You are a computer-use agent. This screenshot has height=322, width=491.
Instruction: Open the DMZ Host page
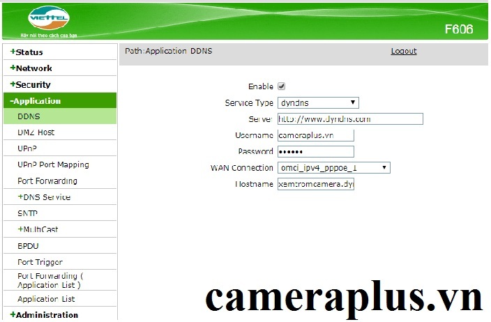(x=36, y=132)
